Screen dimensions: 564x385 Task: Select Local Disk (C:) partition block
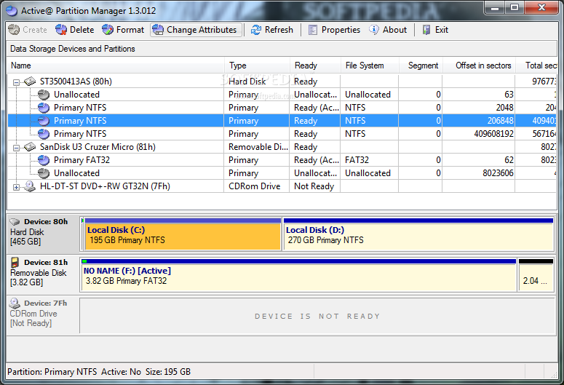(183, 234)
